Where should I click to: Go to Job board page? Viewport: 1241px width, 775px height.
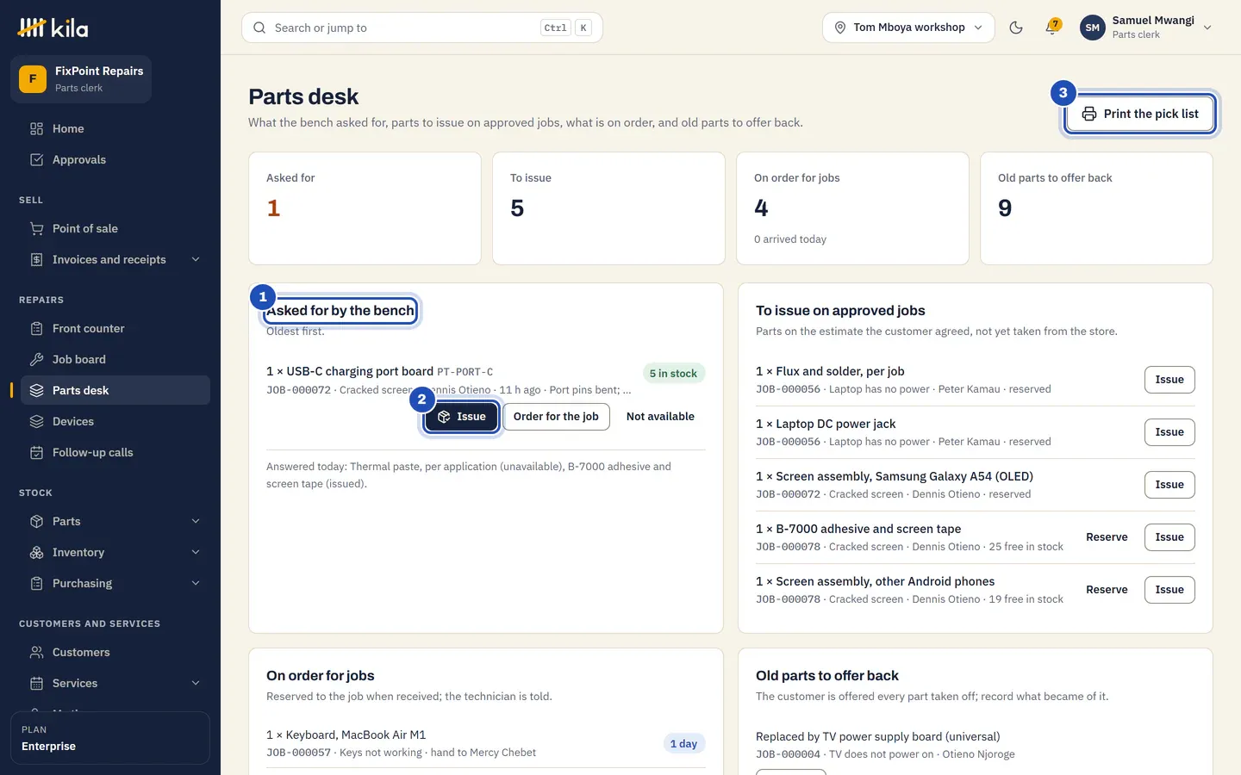115,360
